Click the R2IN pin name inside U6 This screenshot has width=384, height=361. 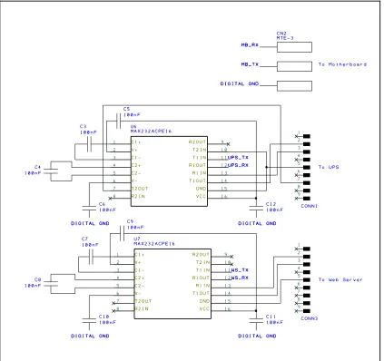[138, 196]
